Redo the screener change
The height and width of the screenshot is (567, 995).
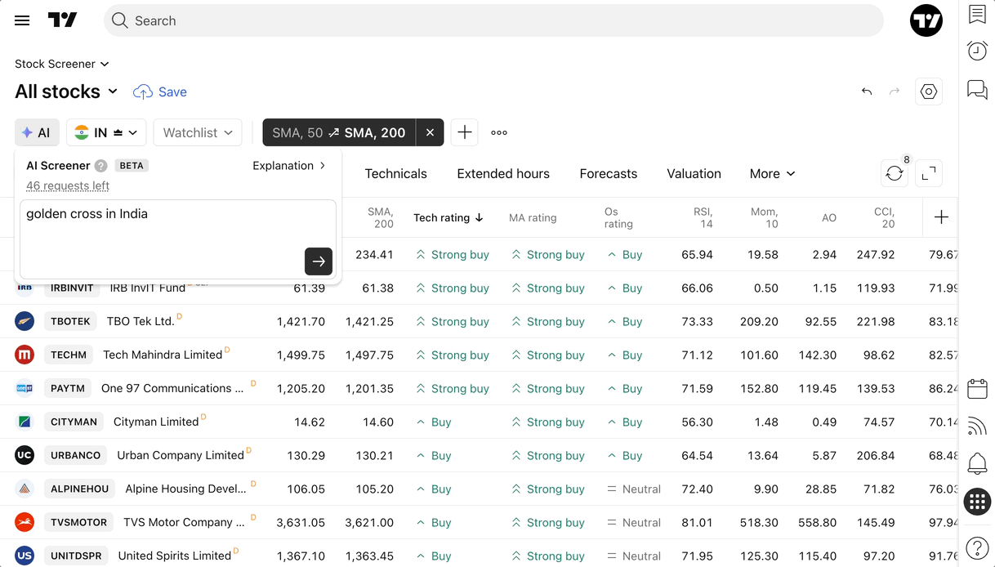(895, 92)
